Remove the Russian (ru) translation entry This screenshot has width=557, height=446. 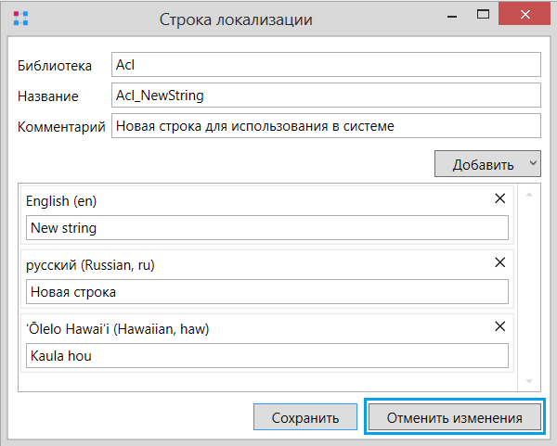[x=499, y=262]
